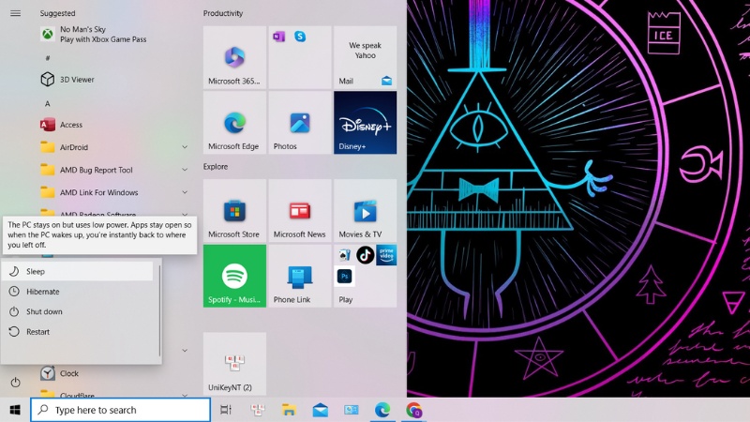The image size is (750, 422).
Task: Open Photoshop icon in Play tile
Action: [x=344, y=277]
